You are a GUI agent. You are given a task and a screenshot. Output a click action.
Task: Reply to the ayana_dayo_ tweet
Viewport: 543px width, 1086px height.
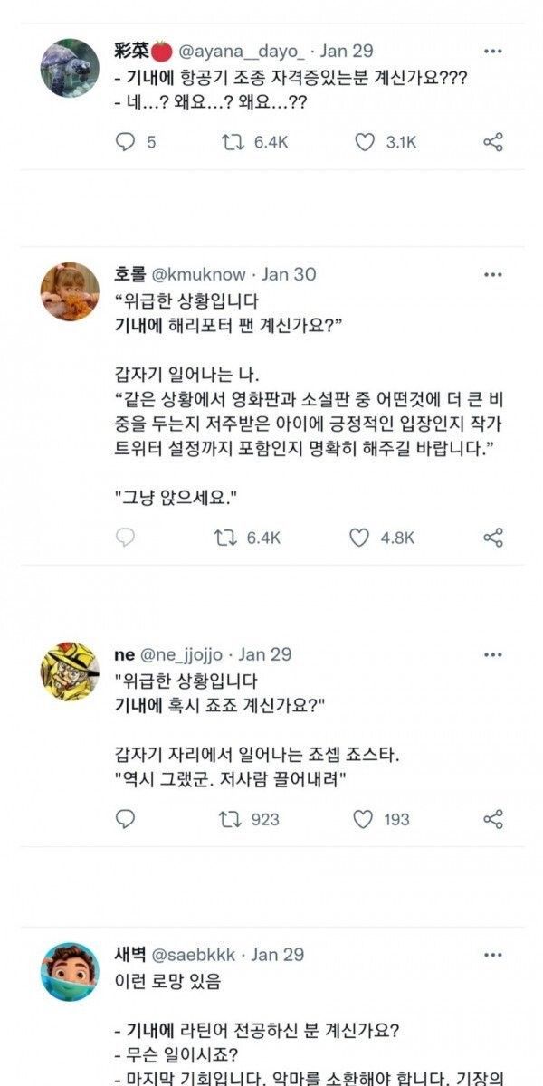pos(126,142)
